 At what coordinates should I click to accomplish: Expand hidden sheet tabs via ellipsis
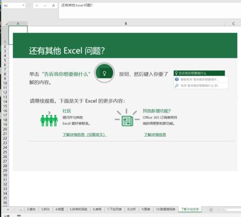point(21,209)
